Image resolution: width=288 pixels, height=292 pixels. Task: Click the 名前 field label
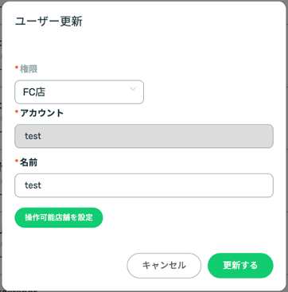pyautogui.click(x=29, y=162)
